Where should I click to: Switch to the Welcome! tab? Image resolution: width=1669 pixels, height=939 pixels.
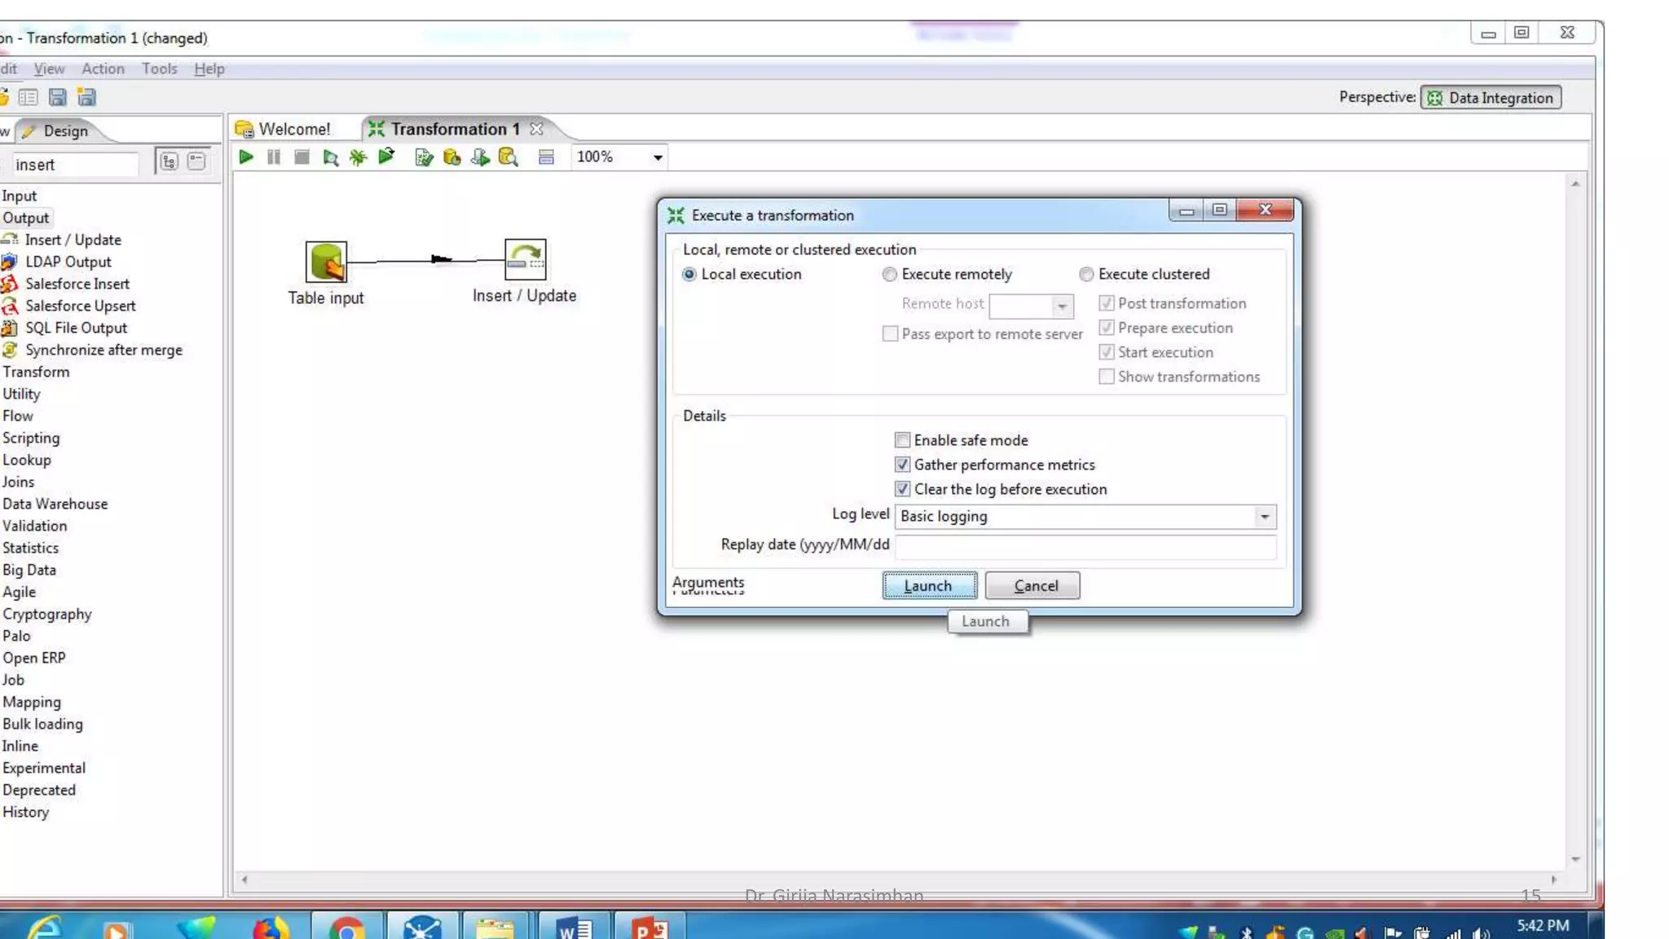tap(293, 129)
